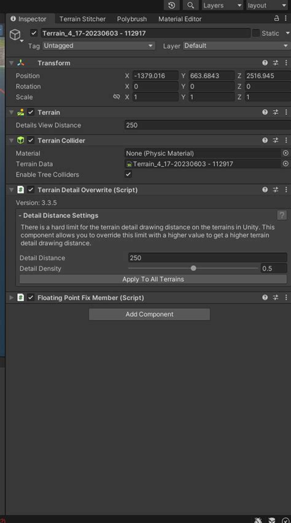Viewport: 291px width, 523px height.
Task: Open Terrain Detail Overwrite presets icon
Action: tap(276, 190)
